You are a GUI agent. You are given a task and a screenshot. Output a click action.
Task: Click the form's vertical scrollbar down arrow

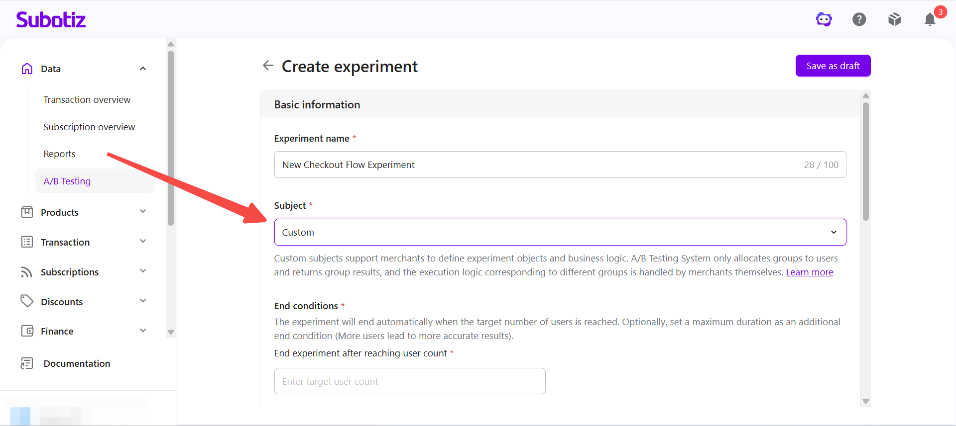[x=866, y=402]
